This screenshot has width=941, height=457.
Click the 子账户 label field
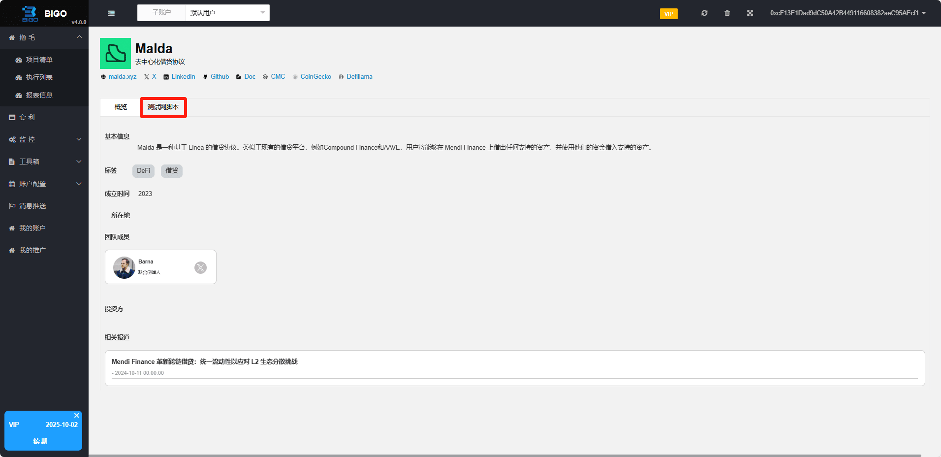161,13
